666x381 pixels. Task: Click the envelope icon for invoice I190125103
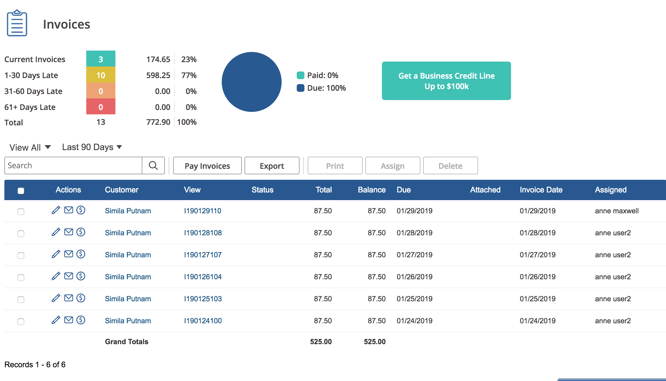pyautogui.click(x=68, y=298)
